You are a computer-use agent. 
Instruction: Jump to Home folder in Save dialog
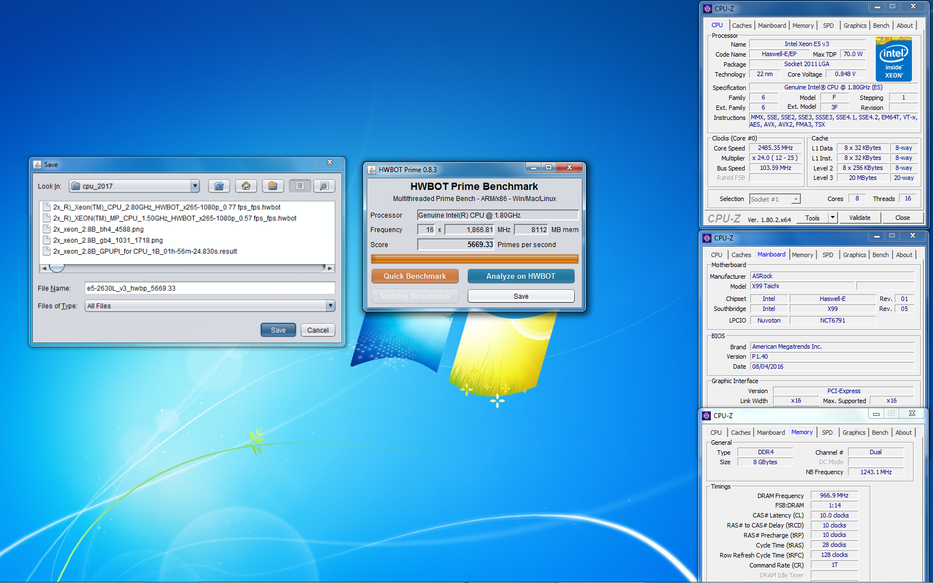pyautogui.click(x=246, y=186)
